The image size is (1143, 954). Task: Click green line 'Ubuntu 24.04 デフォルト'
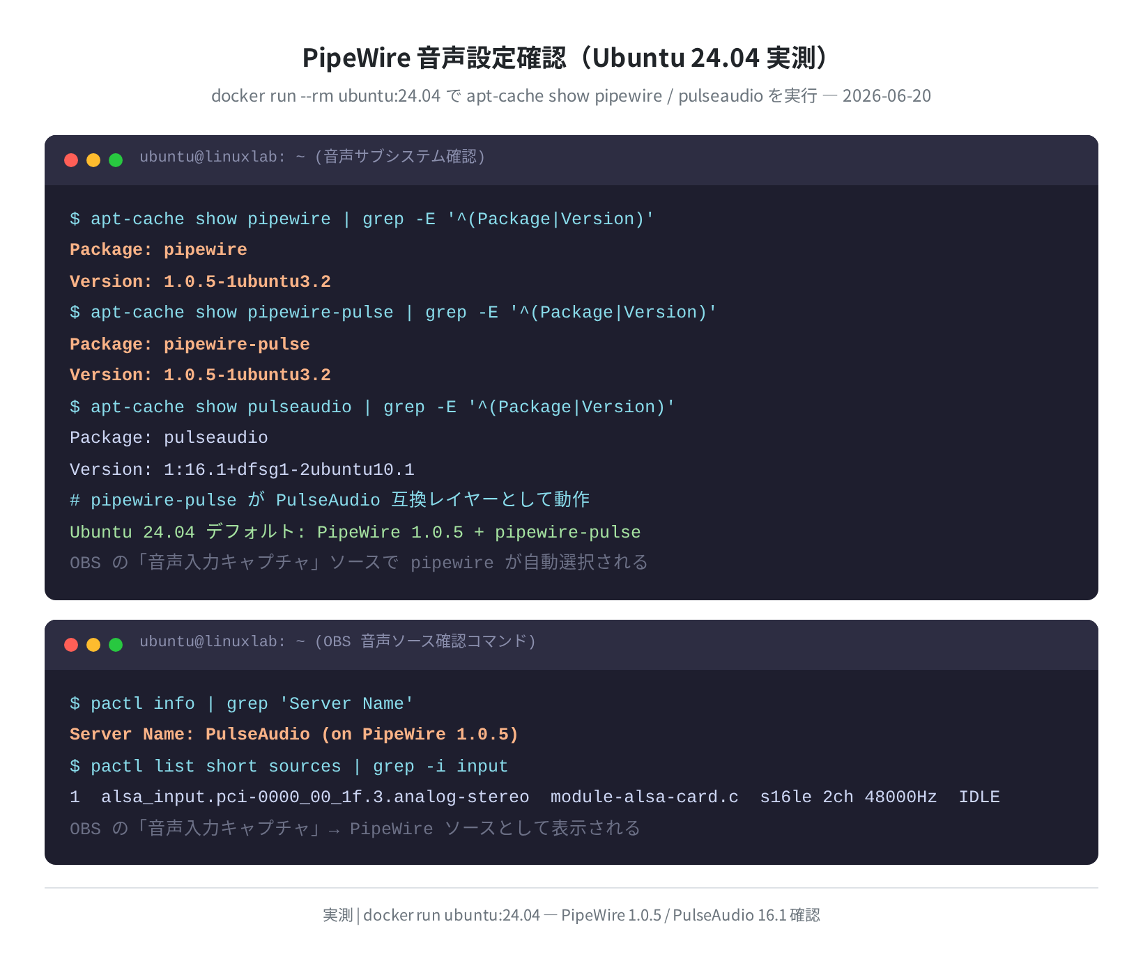pos(355,532)
